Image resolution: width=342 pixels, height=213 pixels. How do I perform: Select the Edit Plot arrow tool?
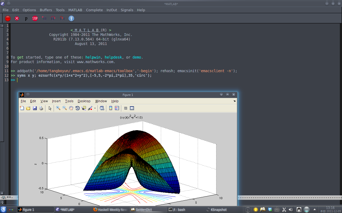pyautogui.click(x=50, y=108)
